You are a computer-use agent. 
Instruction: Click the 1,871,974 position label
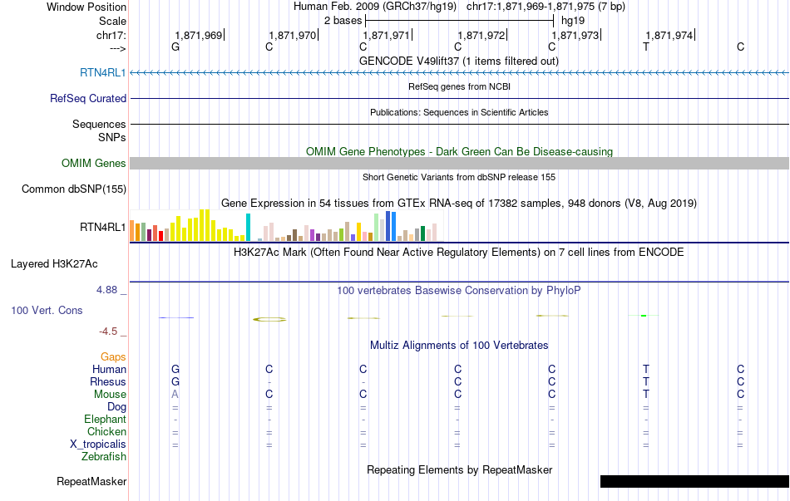click(669, 35)
